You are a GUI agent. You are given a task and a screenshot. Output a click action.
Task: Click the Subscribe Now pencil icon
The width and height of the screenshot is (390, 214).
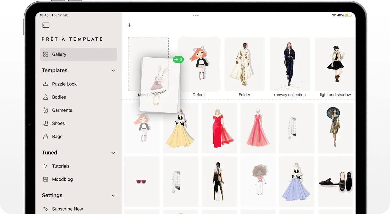pos(46,209)
